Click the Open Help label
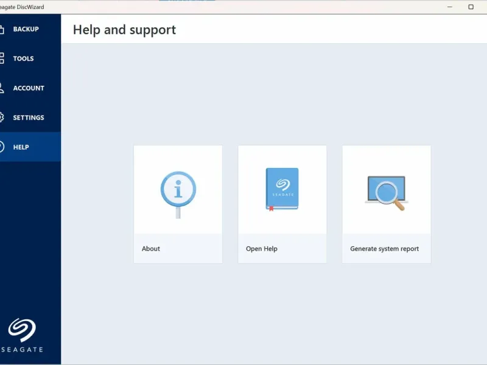The height and width of the screenshot is (365, 487). click(262, 249)
